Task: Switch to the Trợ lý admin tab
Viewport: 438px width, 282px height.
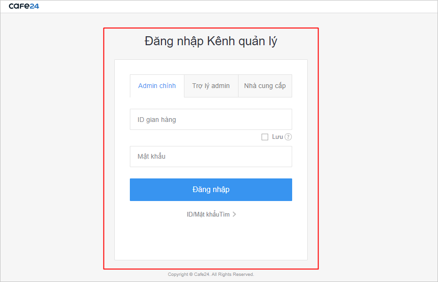Action: tap(211, 86)
